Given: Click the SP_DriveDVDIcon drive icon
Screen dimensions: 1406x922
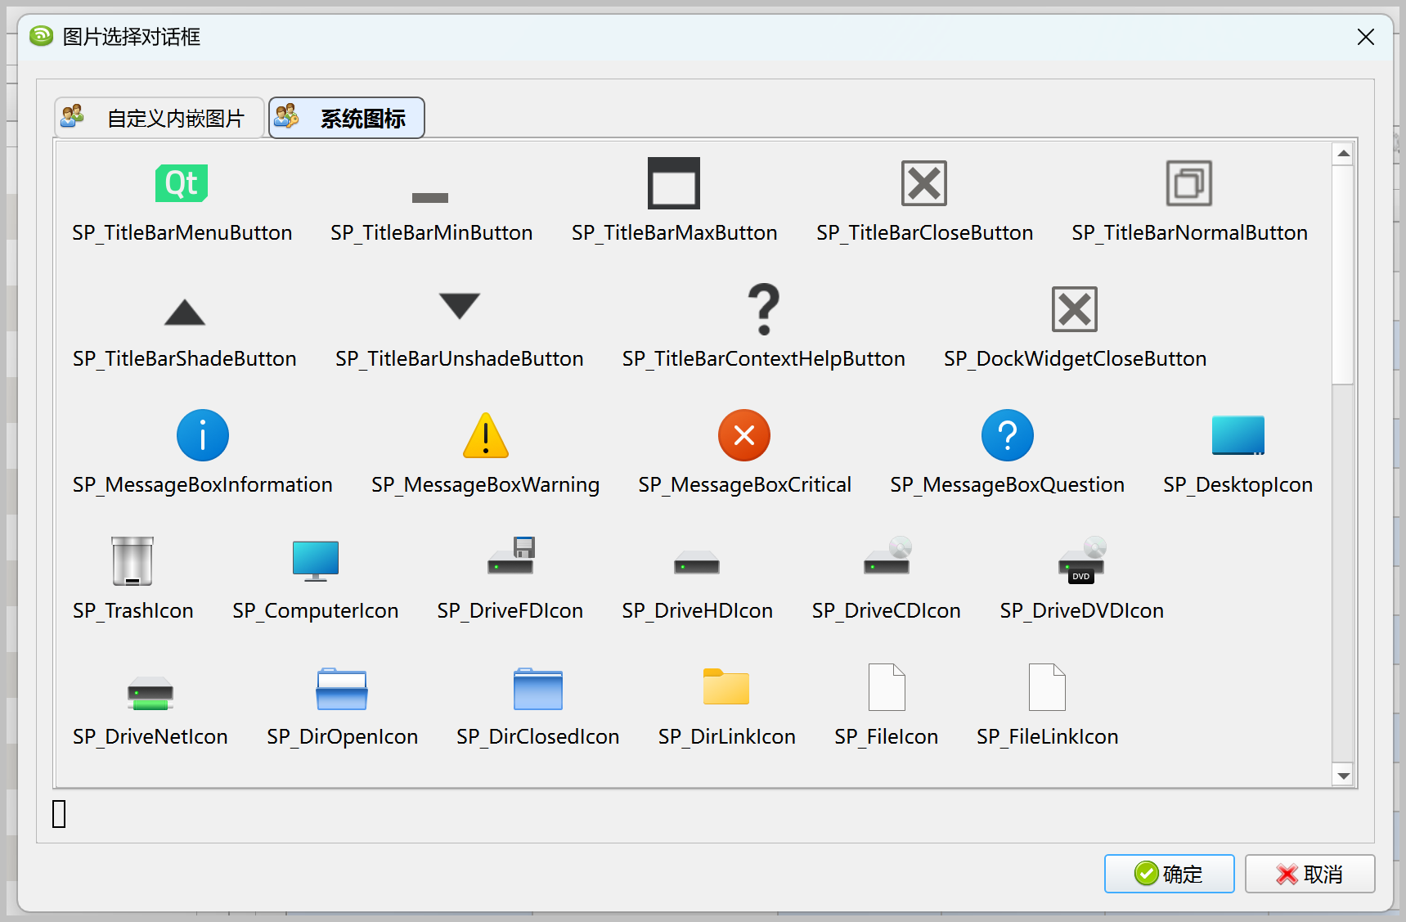Looking at the screenshot, I should (1081, 561).
